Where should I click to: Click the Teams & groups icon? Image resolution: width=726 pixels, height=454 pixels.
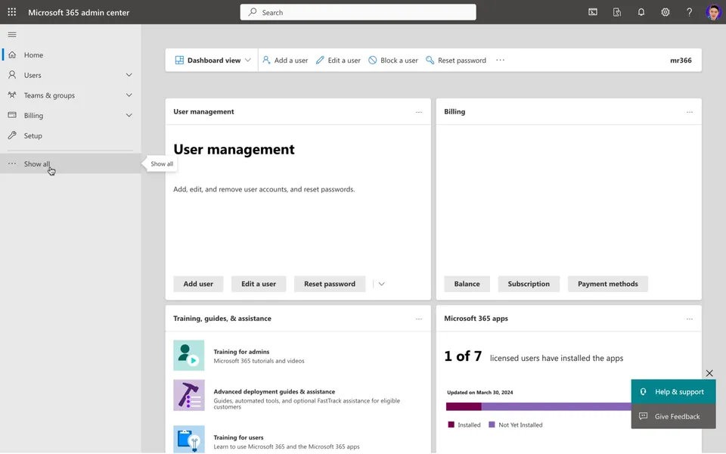tap(12, 95)
